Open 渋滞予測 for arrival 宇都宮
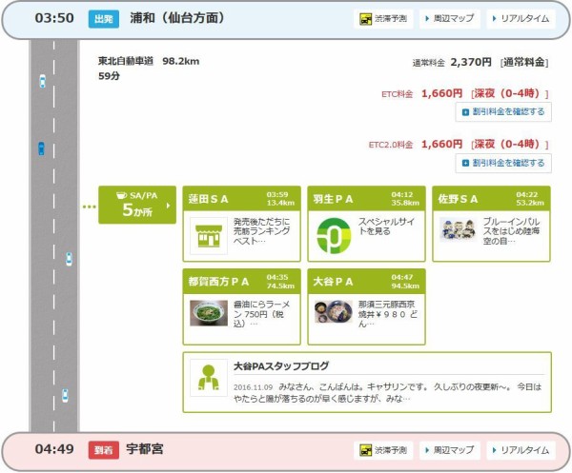This screenshot has width=572, height=473. (383, 450)
